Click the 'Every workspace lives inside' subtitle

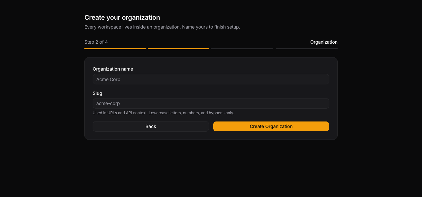click(162, 27)
